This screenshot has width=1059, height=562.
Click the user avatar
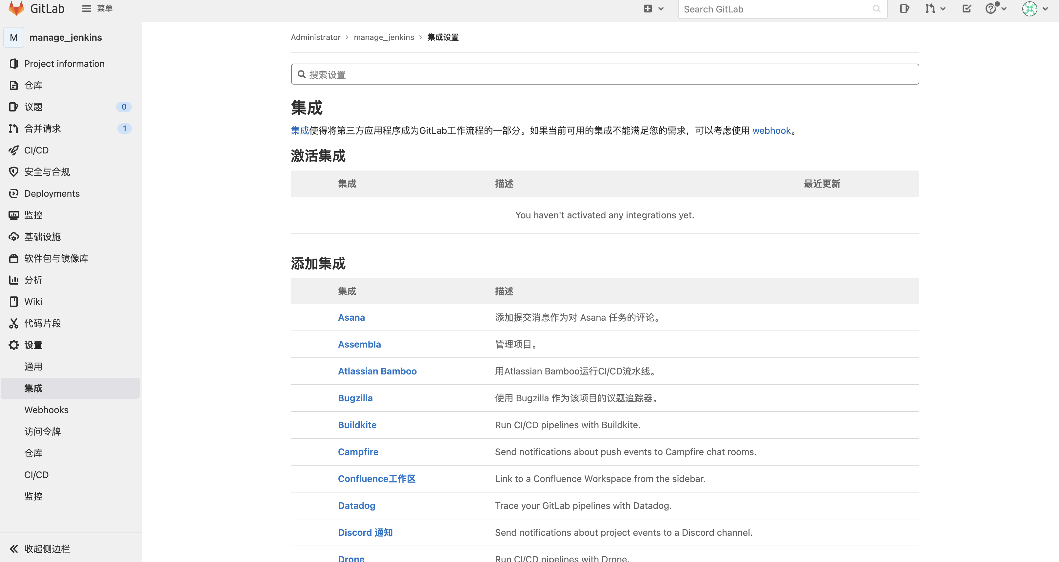(1030, 9)
